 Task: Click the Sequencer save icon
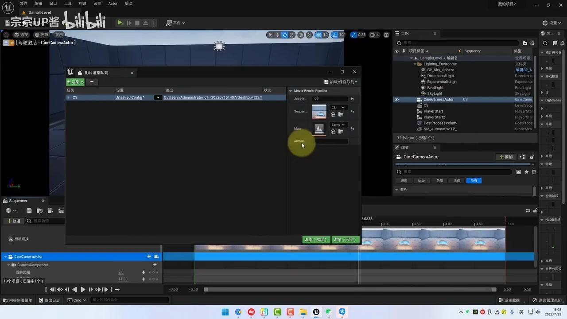pos(29,211)
